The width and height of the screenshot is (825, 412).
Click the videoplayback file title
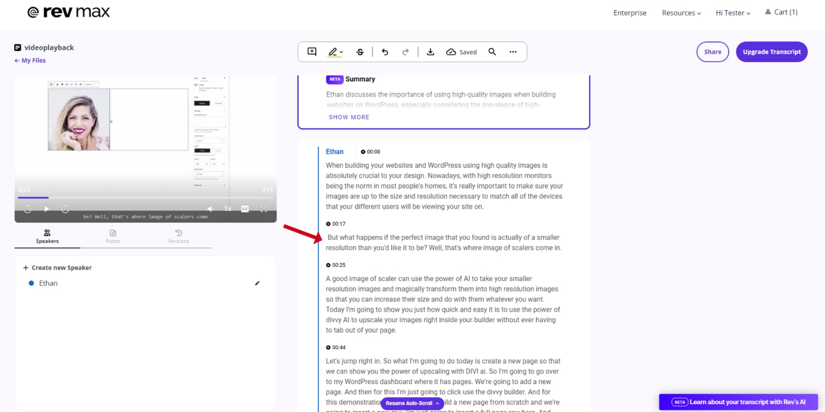[49, 48]
